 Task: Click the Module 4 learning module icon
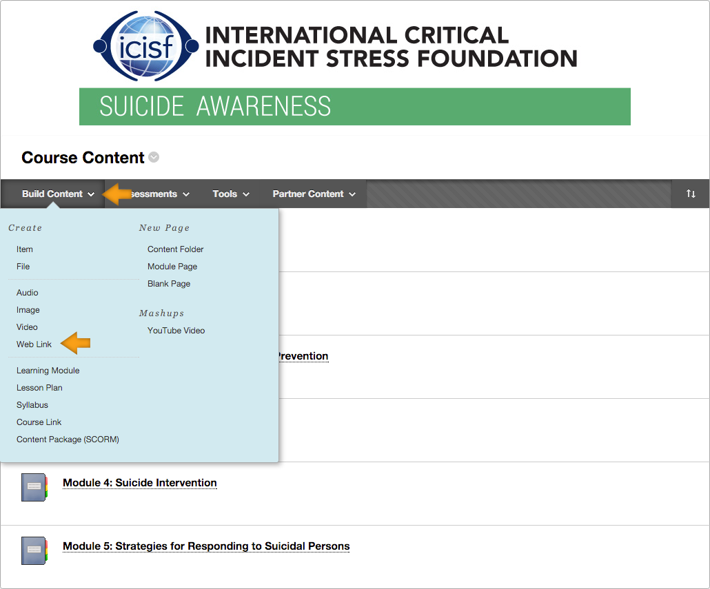tap(34, 487)
